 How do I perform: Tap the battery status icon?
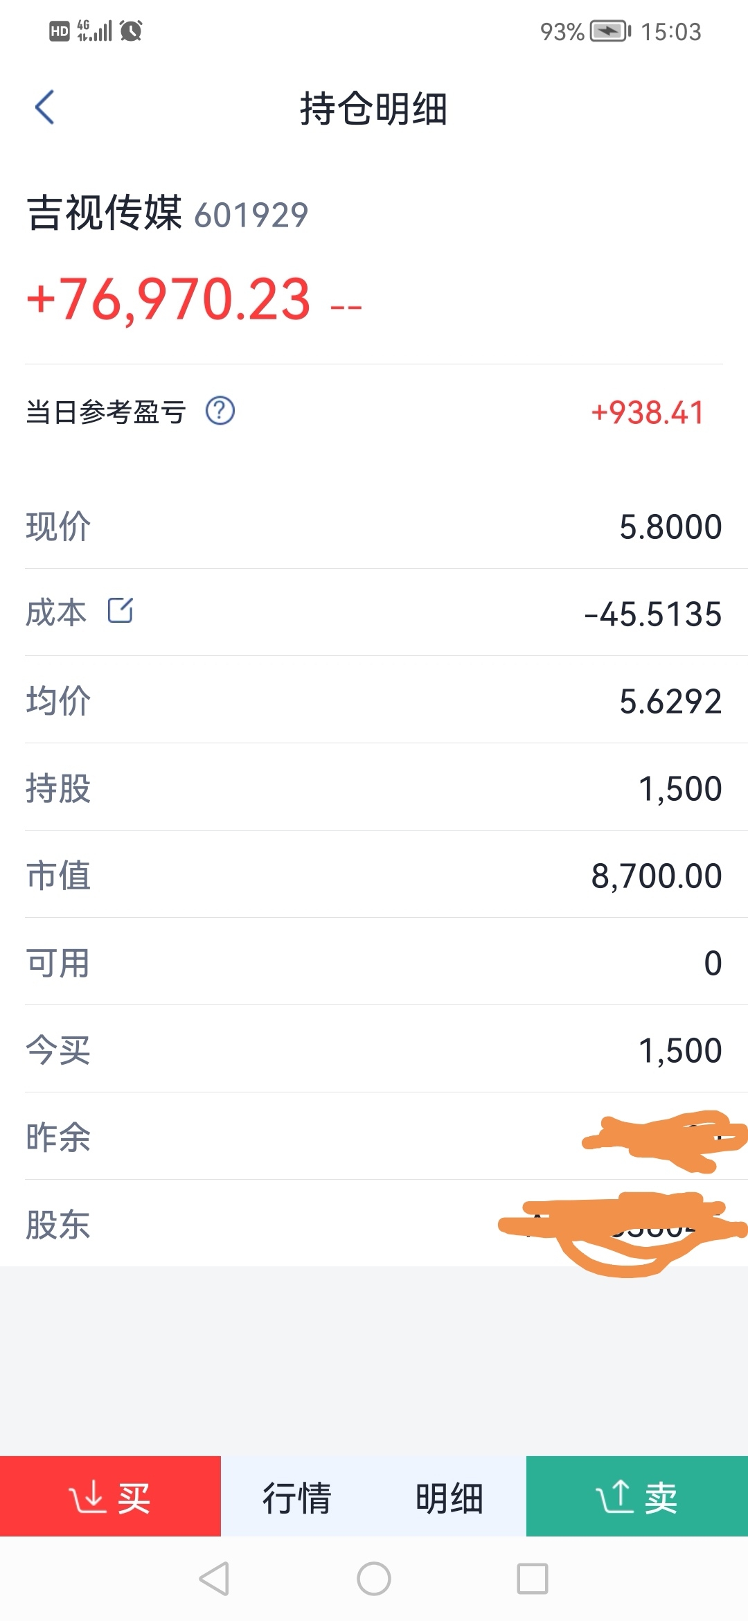tap(610, 31)
